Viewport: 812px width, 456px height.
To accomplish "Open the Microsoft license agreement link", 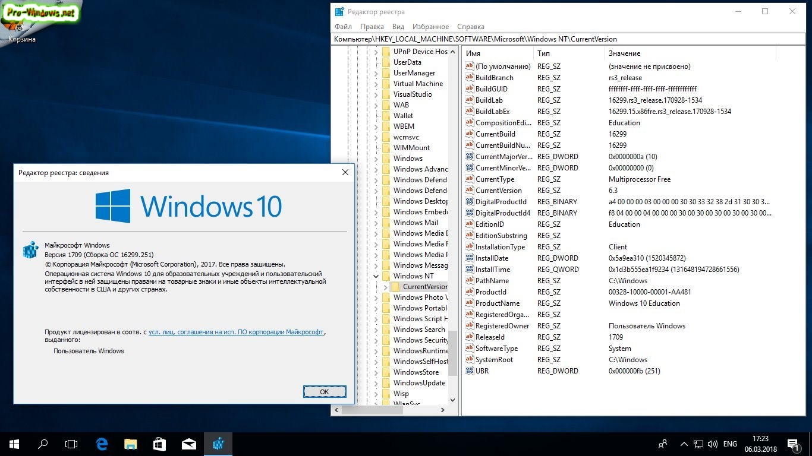I will tap(236, 332).
